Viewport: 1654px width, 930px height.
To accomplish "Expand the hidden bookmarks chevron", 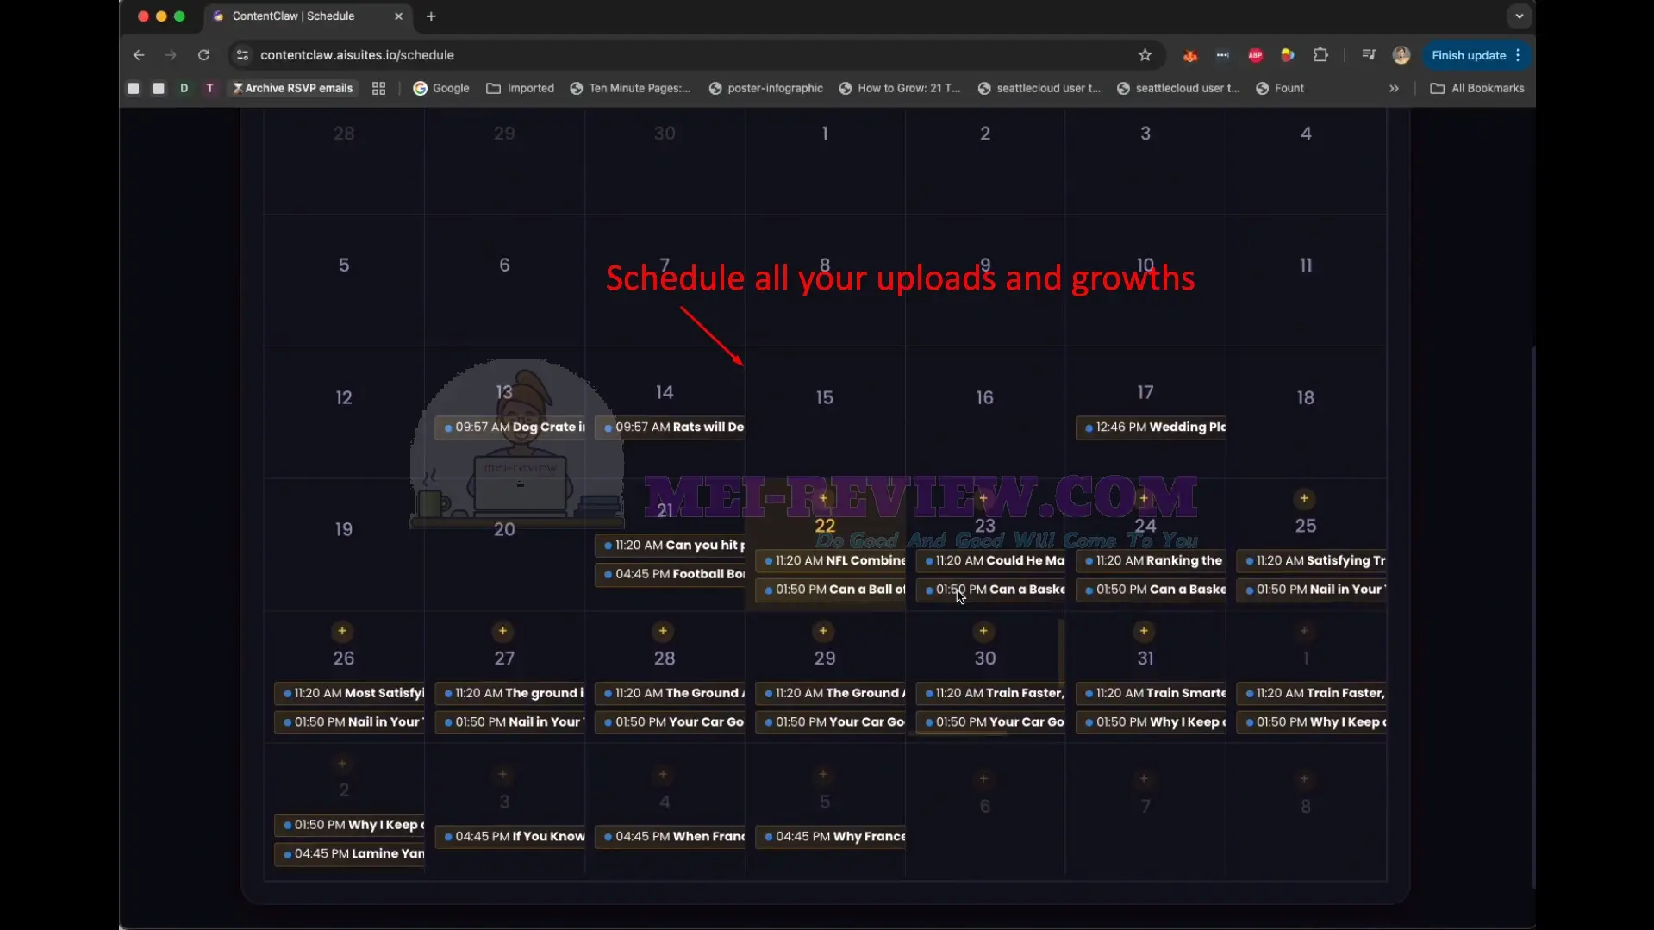I will coord(1394,89).
